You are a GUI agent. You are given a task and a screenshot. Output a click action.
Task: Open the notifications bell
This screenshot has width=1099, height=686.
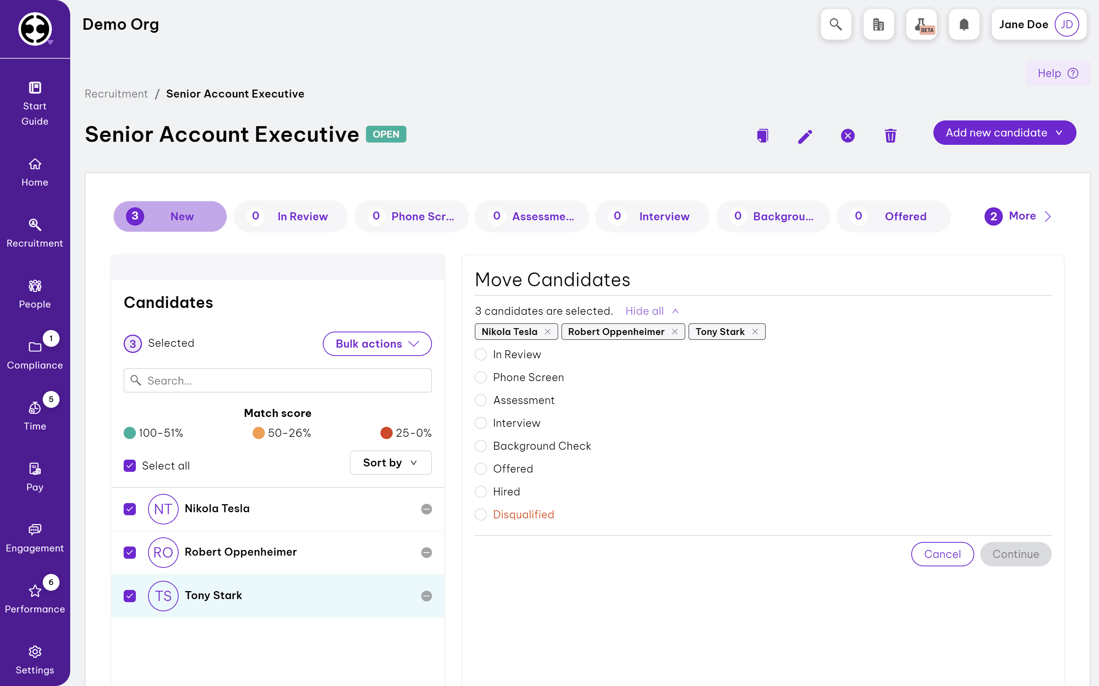963,24
